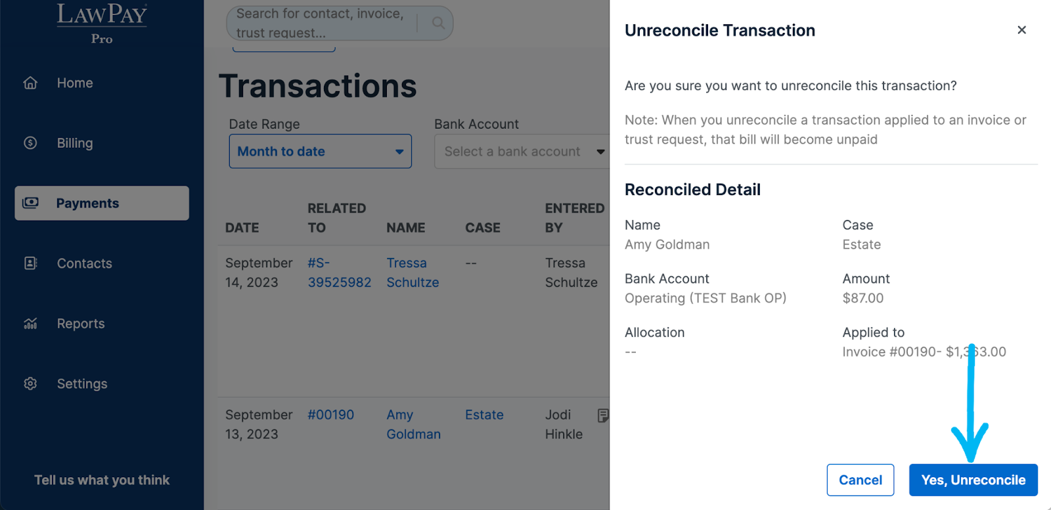Click the note icon beside Jodi Hinkle

pyautogui.click(x=603, y=415)
